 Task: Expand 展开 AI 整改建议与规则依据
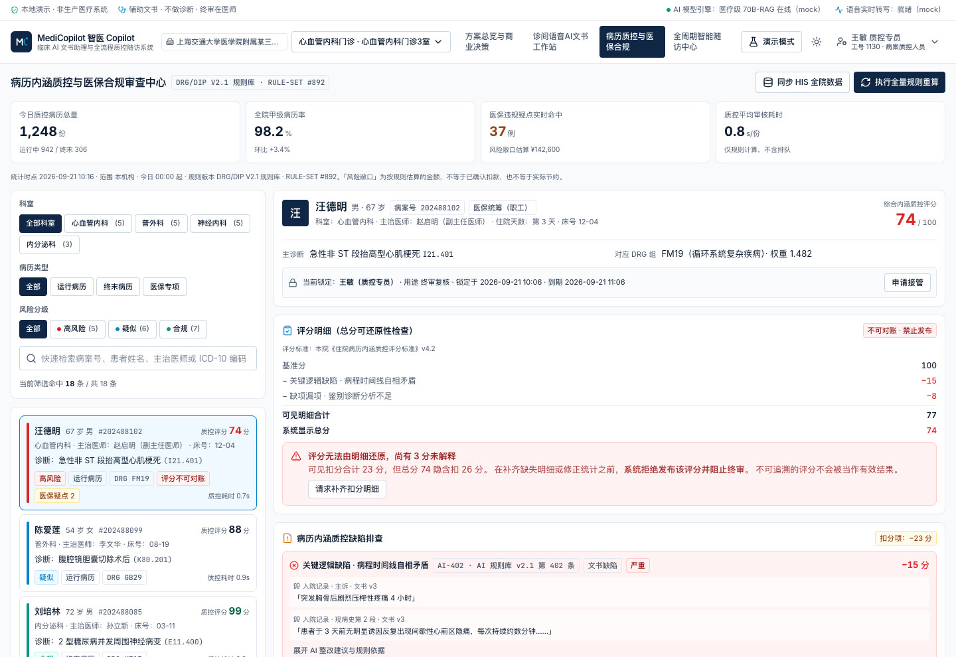339,650
